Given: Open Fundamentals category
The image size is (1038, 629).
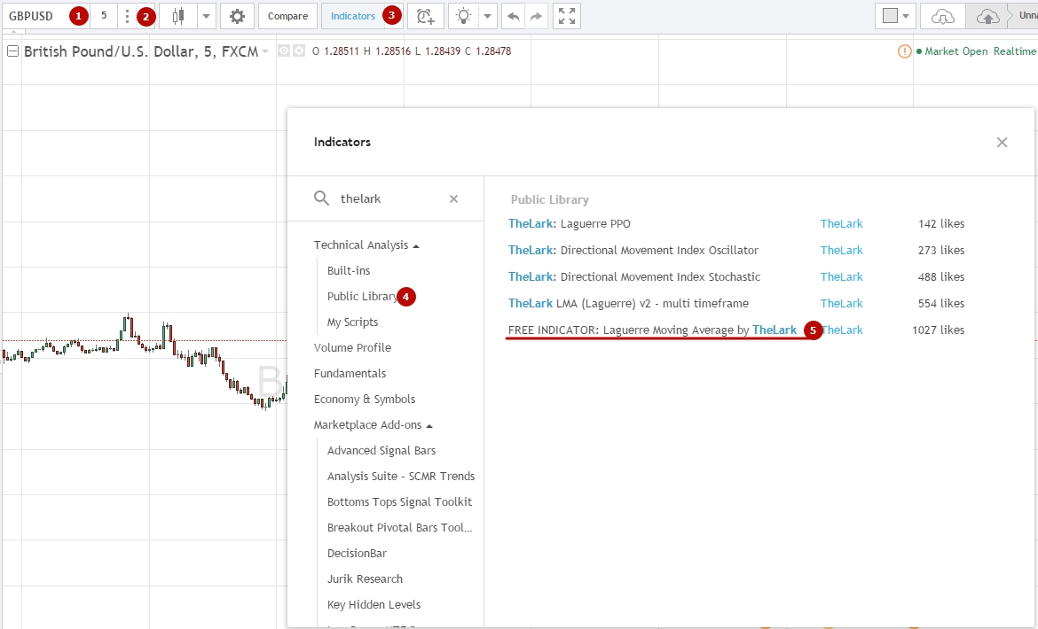Looking at the screenshot, I should click(350, 373).
